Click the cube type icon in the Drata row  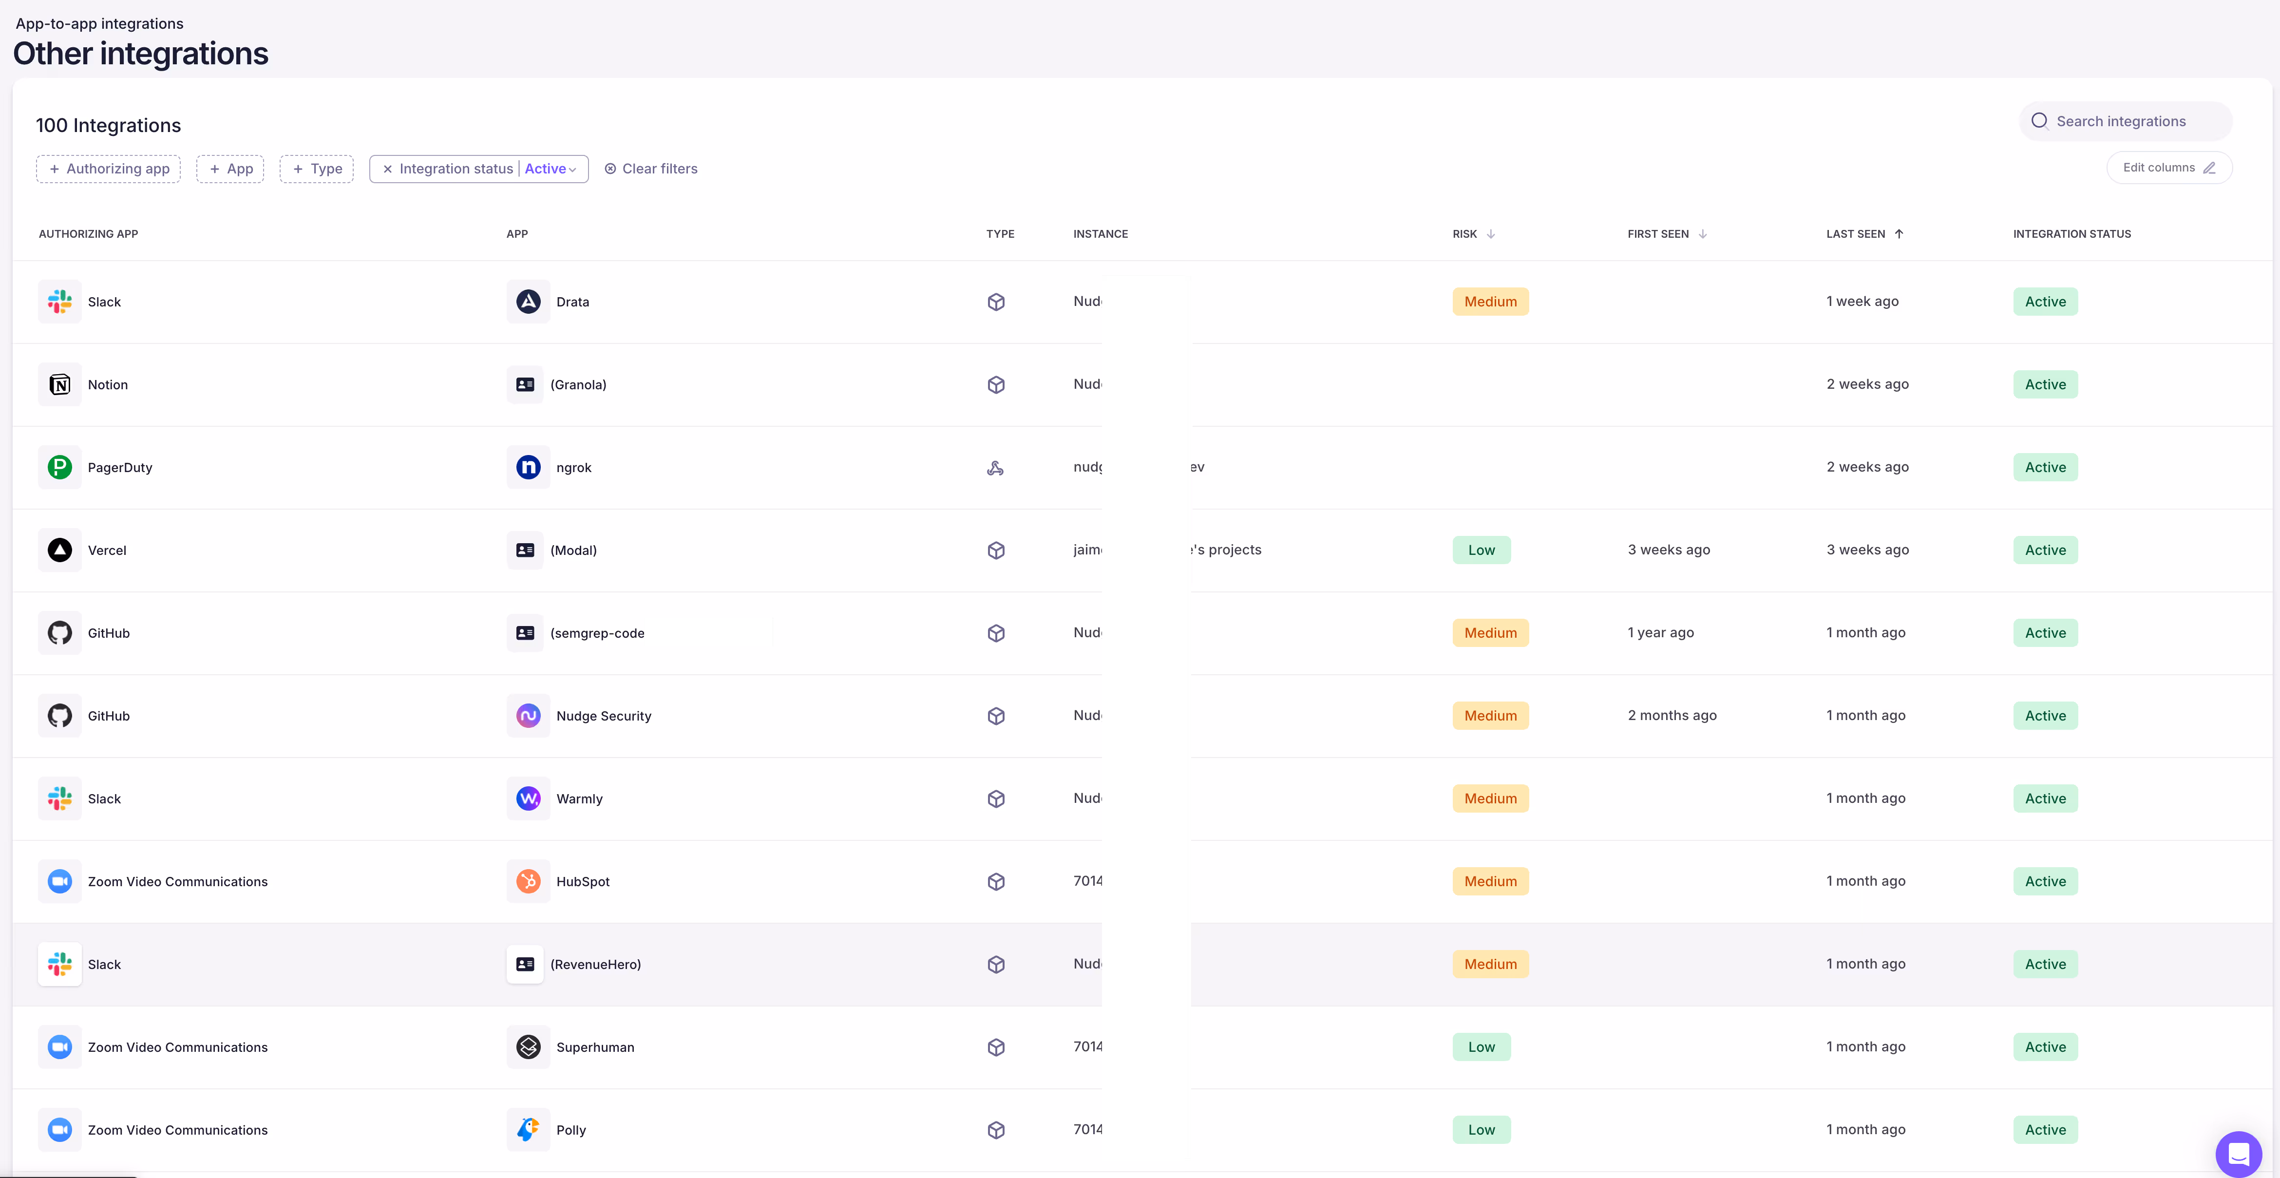(x=996, y=302)
